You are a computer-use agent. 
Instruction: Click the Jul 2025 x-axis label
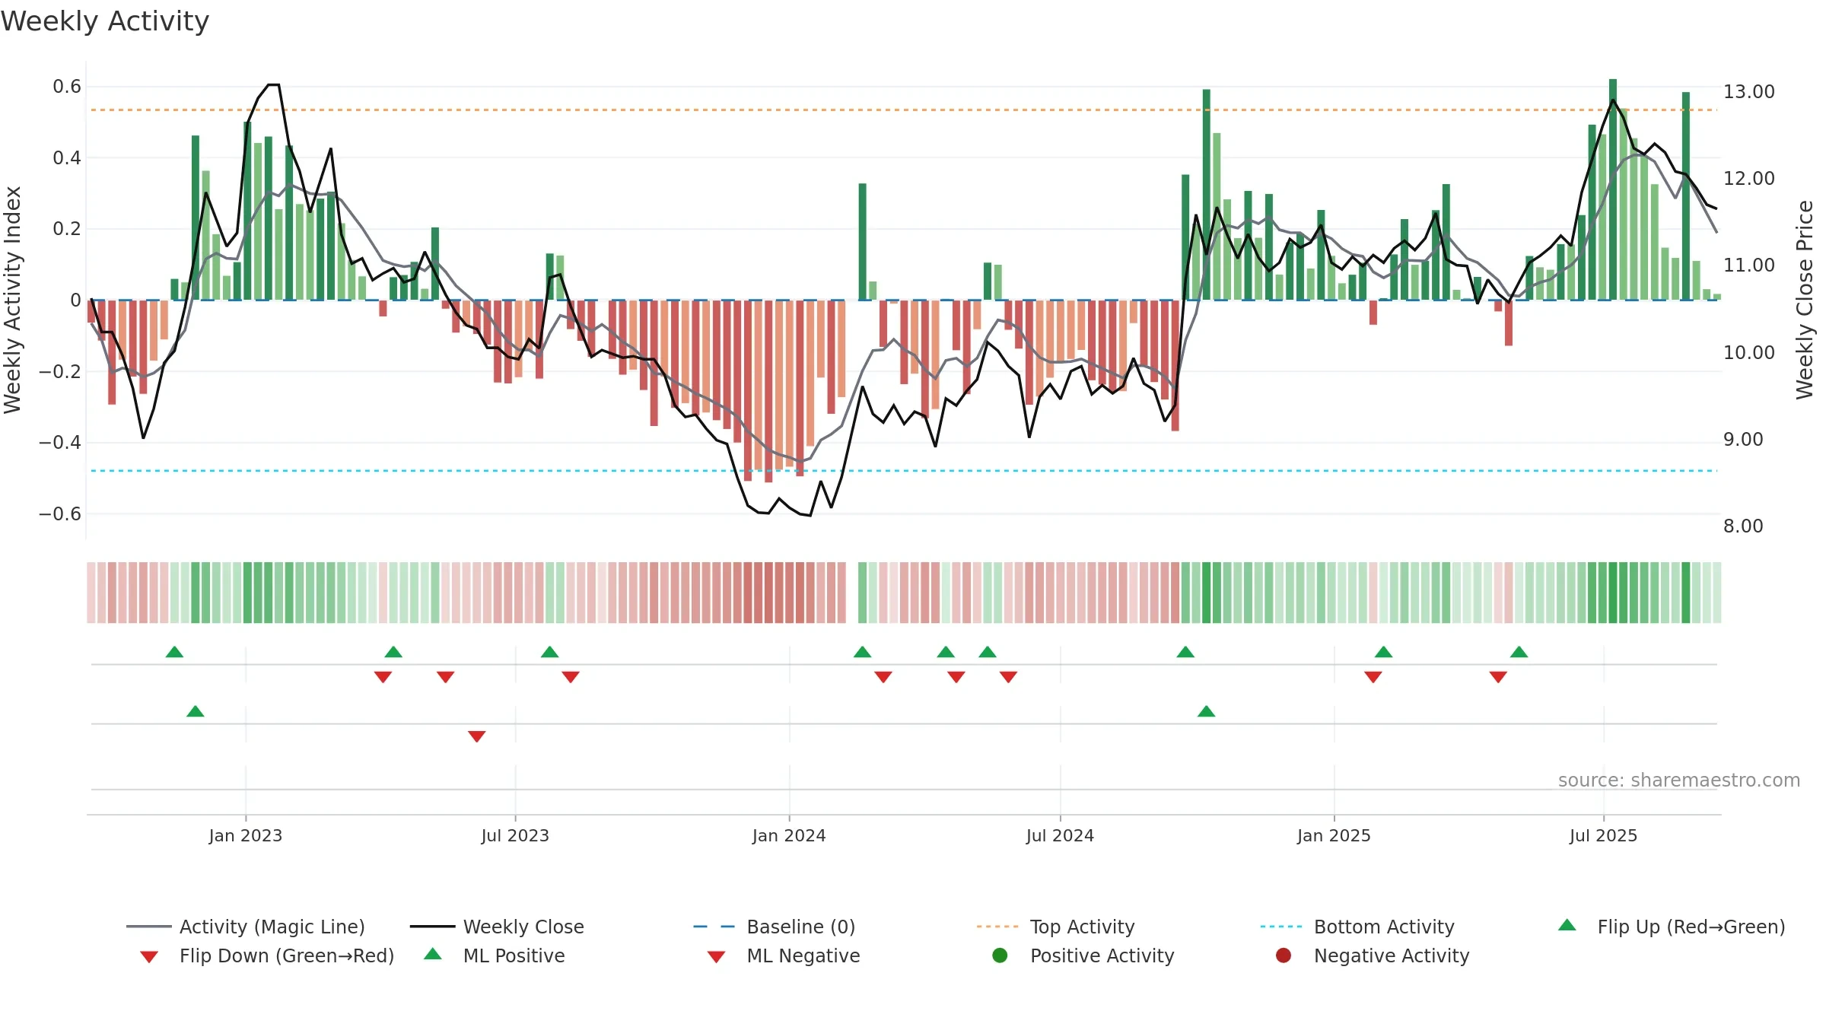pos(1603,835)
